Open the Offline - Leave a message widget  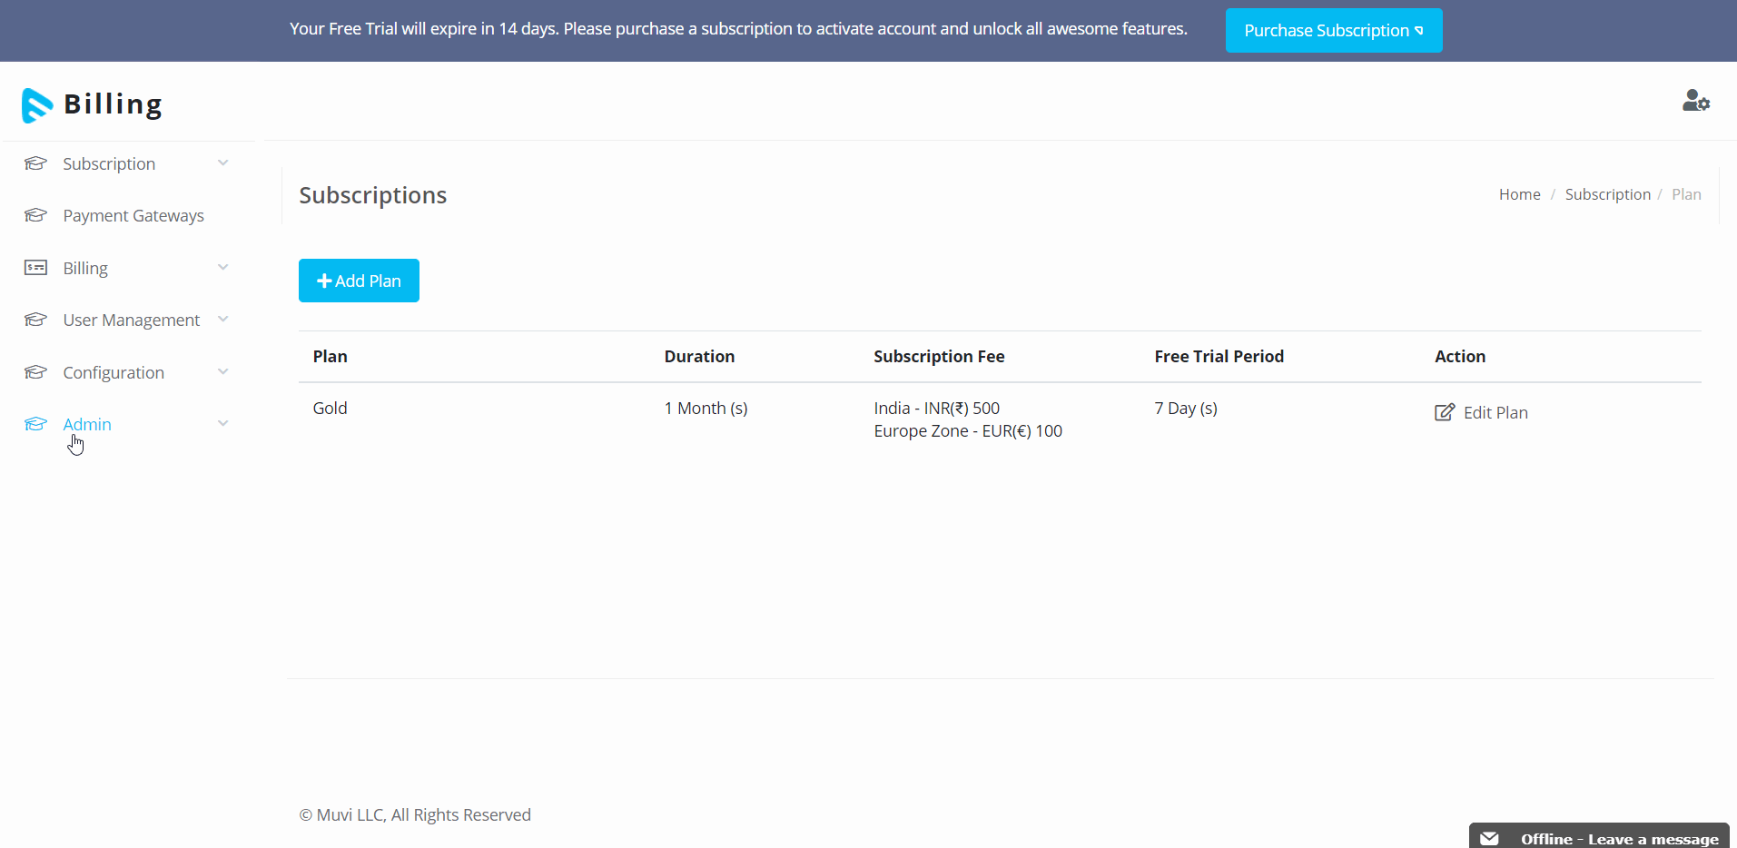tap(1599, 836)
